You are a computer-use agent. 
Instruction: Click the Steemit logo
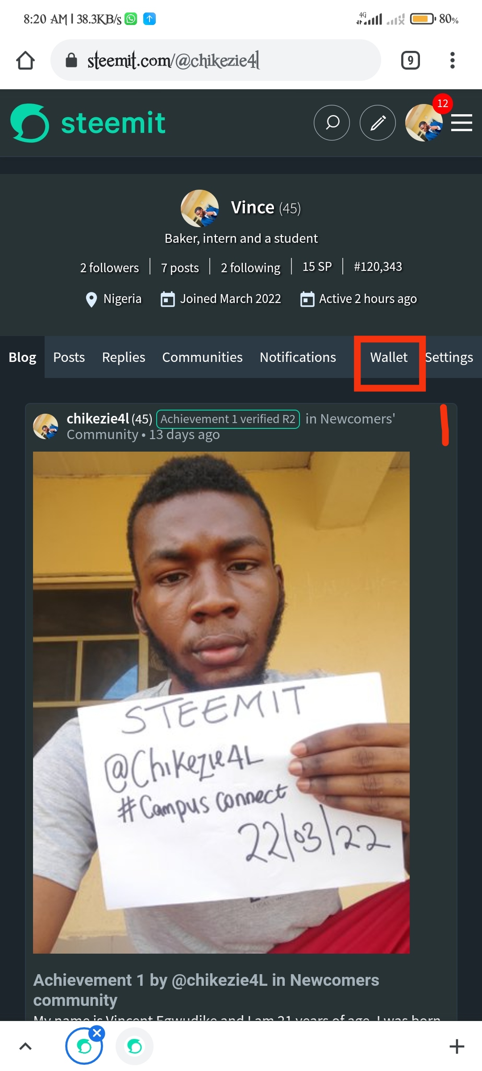click(x=88, y=123)
